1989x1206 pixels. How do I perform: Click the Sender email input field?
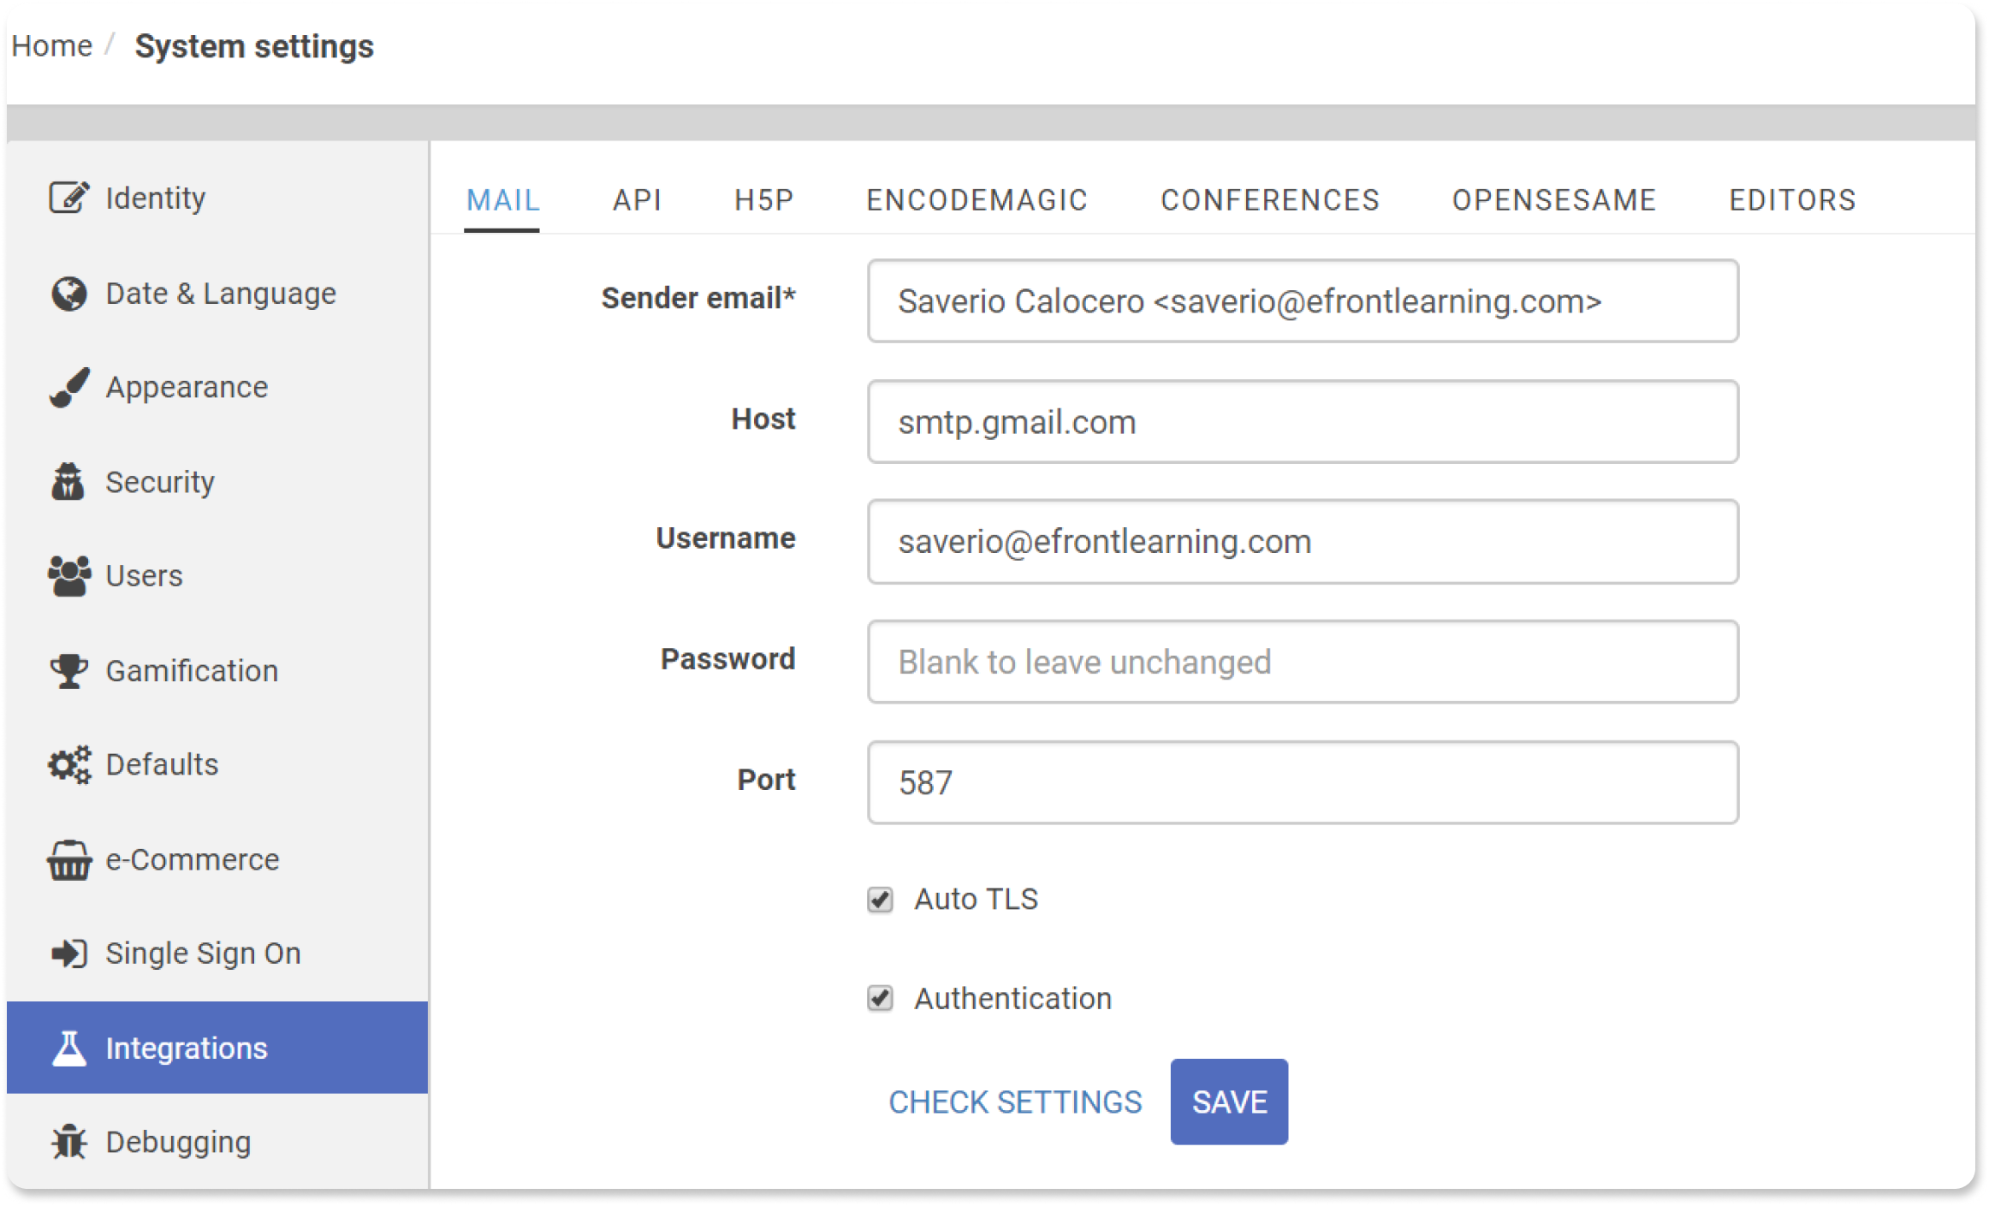tap(1302, 300)
